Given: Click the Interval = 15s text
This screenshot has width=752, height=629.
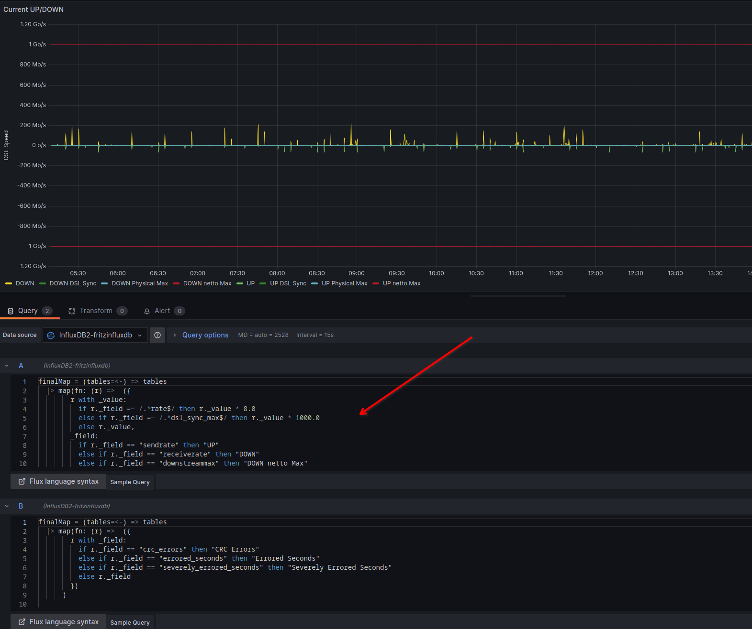Looking at the screenshot, I should click(x=315, y=335).
